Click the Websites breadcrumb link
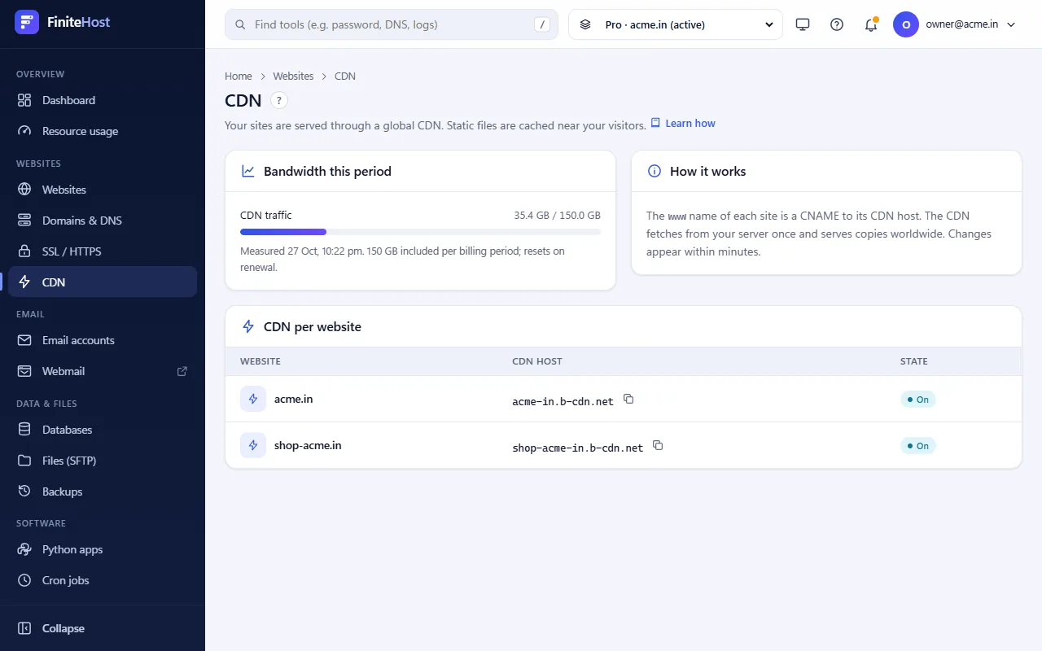Image resolution: width=1042 pixels, height=651 pixels. (293, 76)
